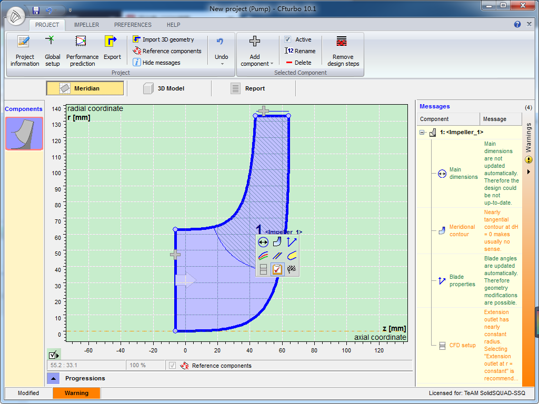This screenshot has height=404, width=539.
Task: Click the quick access undo icon
Action: 49,11
